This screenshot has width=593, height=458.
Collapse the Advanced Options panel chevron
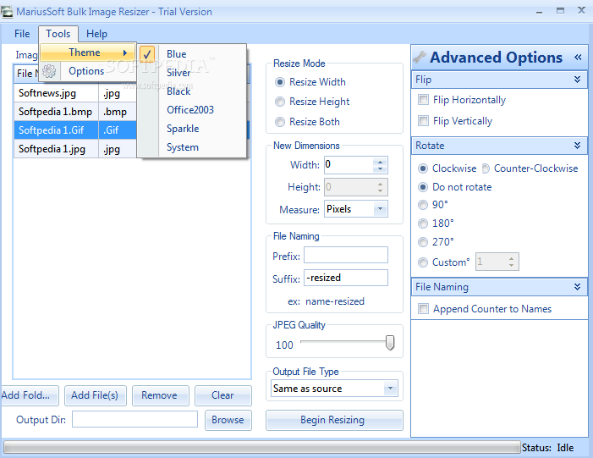coord(578,58)
